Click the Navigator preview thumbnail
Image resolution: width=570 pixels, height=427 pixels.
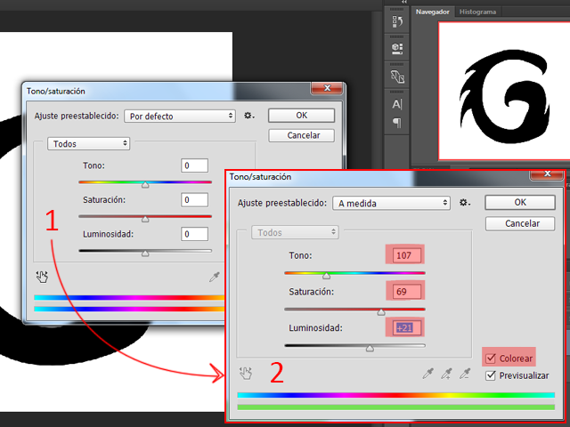(x=504, y=91)
